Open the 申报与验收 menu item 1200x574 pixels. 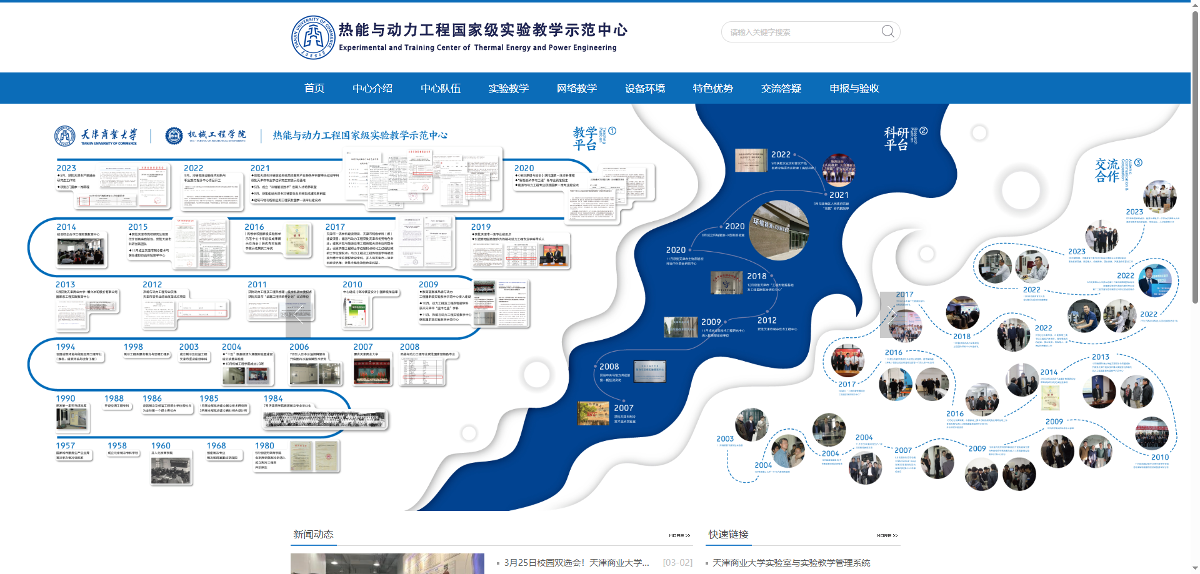point(854,88)
